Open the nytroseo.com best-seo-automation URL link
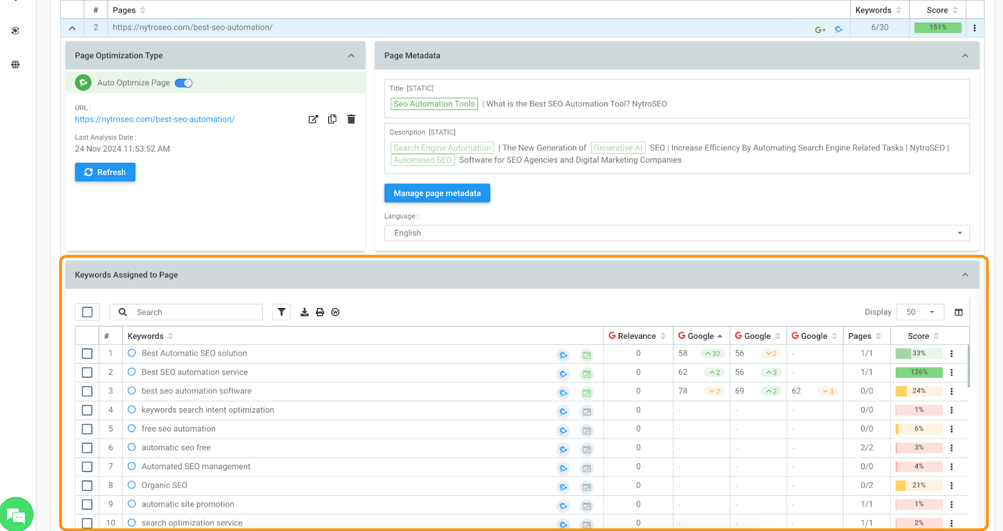 tap(155, 119)
